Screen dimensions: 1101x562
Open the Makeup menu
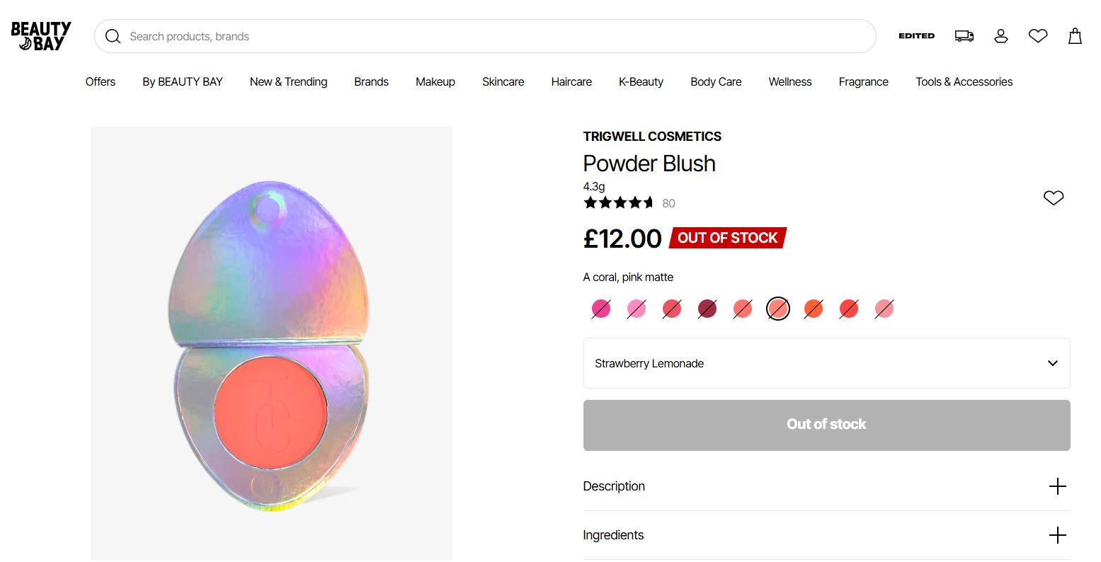pos(435,81)
